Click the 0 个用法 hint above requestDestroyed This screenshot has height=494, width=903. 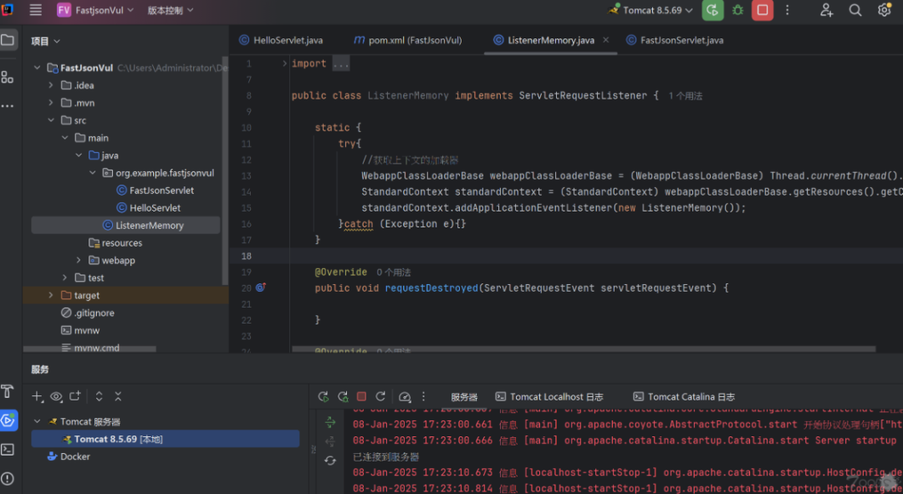click(x=393, y=272)
